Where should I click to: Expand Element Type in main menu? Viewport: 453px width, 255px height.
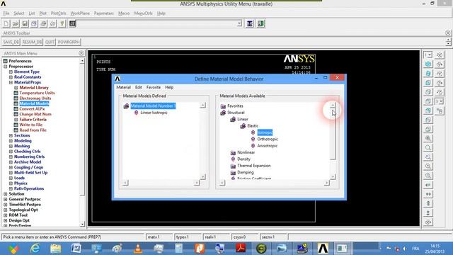coord(11,72)
